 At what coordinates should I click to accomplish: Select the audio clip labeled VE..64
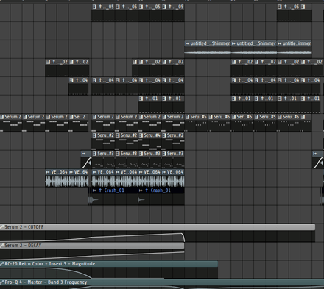coord(79,178)
